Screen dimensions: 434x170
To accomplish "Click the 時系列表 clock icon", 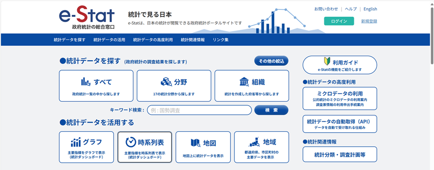I will (x=131, y=143).
